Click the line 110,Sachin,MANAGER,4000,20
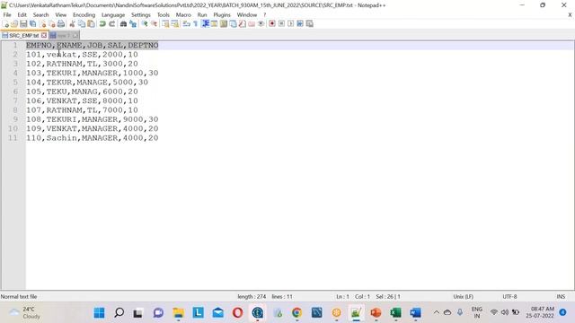This screenshot has height=323, width=575. click(x=92, y=138)
